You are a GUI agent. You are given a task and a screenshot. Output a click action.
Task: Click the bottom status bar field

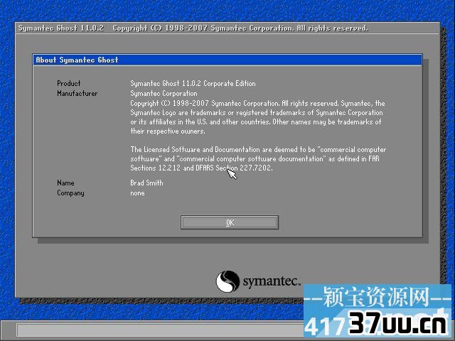click(x=159, y=330)
